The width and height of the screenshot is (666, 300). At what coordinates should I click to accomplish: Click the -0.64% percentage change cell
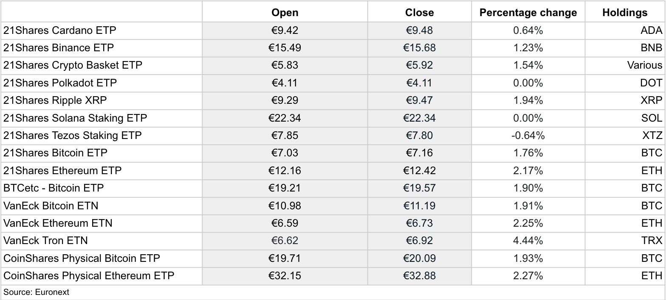click(528, 136)
